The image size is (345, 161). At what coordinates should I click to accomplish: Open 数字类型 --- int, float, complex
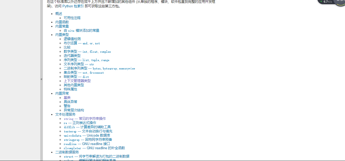[87, 51]
